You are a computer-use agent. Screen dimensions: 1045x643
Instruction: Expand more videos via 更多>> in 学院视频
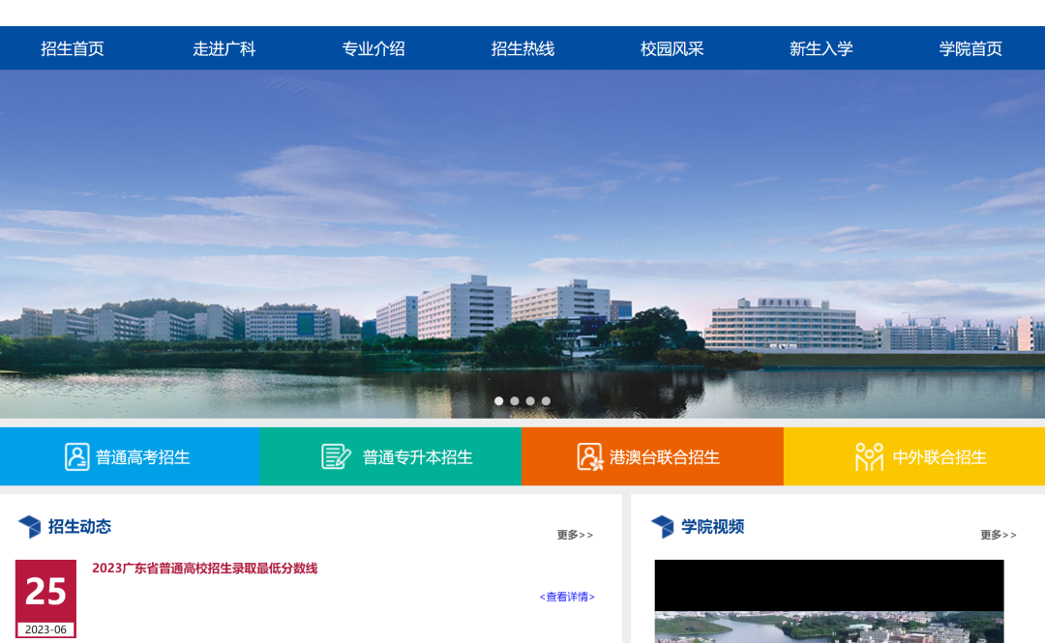coord(998,534)
